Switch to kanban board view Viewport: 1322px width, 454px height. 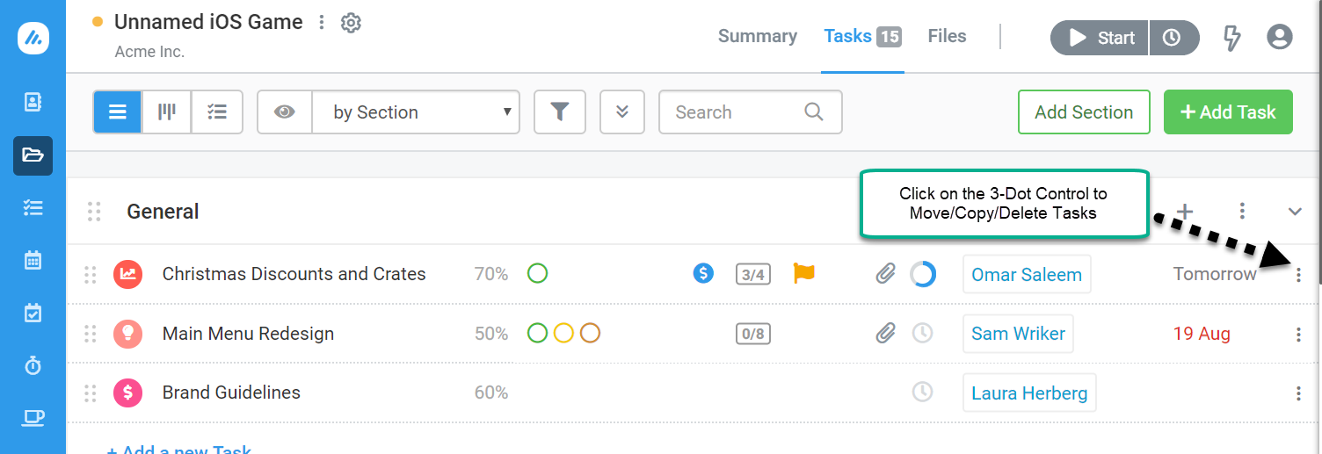[166, 112]
